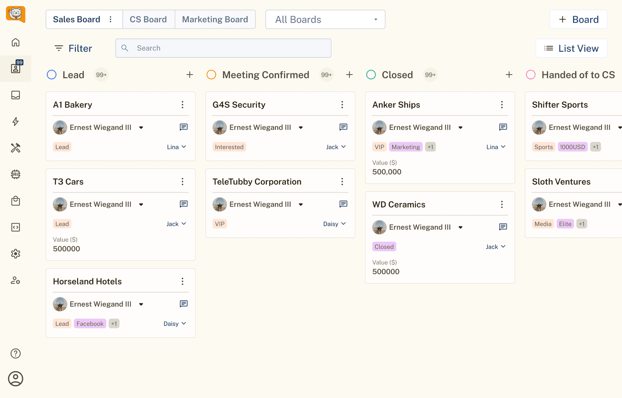The height and width of the screenshot is (398, 622).
Task: Toggle the blue Lead column circle
Action: coord(52,75)
